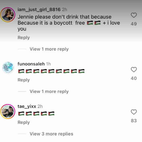Expand View 1 more reply under iam_just_girl_8816
This screenshot has width=142, height=142.
[49, 49]
